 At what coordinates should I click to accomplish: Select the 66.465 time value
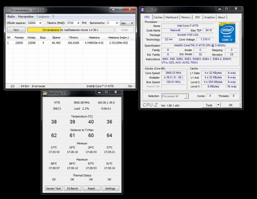click(x=56, y=43)
